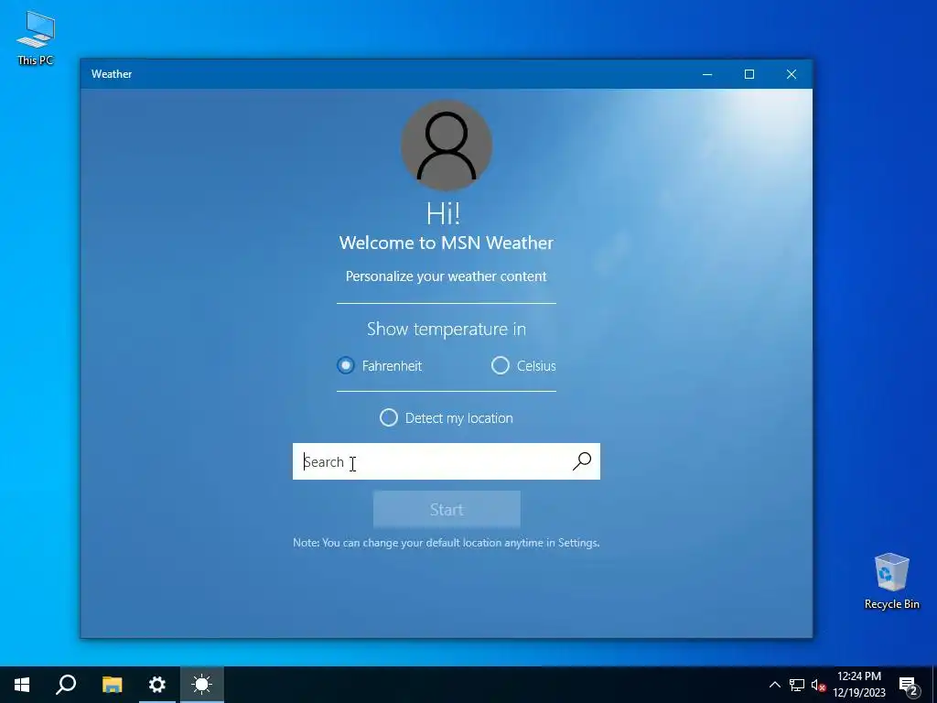The height and width of the screenshot is (703, 937).
Task: Maximize the Weather window
Action: [x=749, y=74]
